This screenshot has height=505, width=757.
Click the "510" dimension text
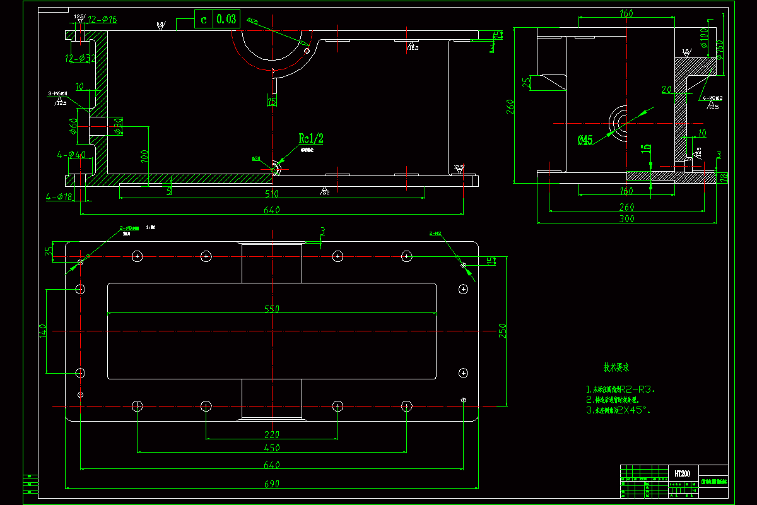click(272, 194)
